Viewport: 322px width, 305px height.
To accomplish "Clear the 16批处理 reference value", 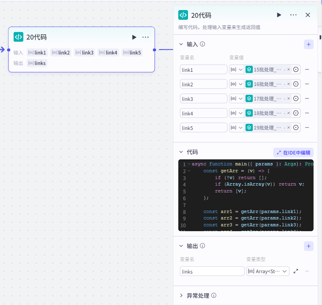I will [289, 84].
